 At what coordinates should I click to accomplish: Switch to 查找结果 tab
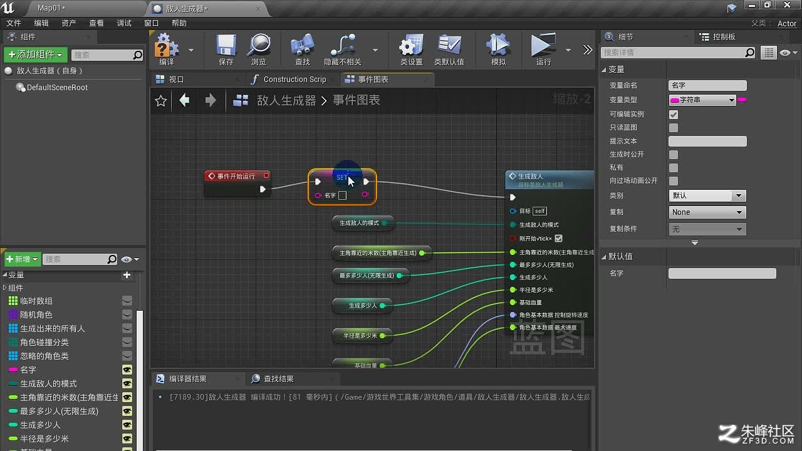click(x=279, y=379)
